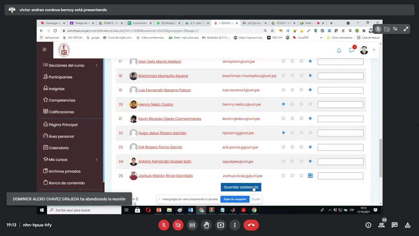The height and width of the screenshot is (236, 419).
Task: Select fourth attendance radio for Alan Italo Mayta Mallqui
Action: (310, 61)
